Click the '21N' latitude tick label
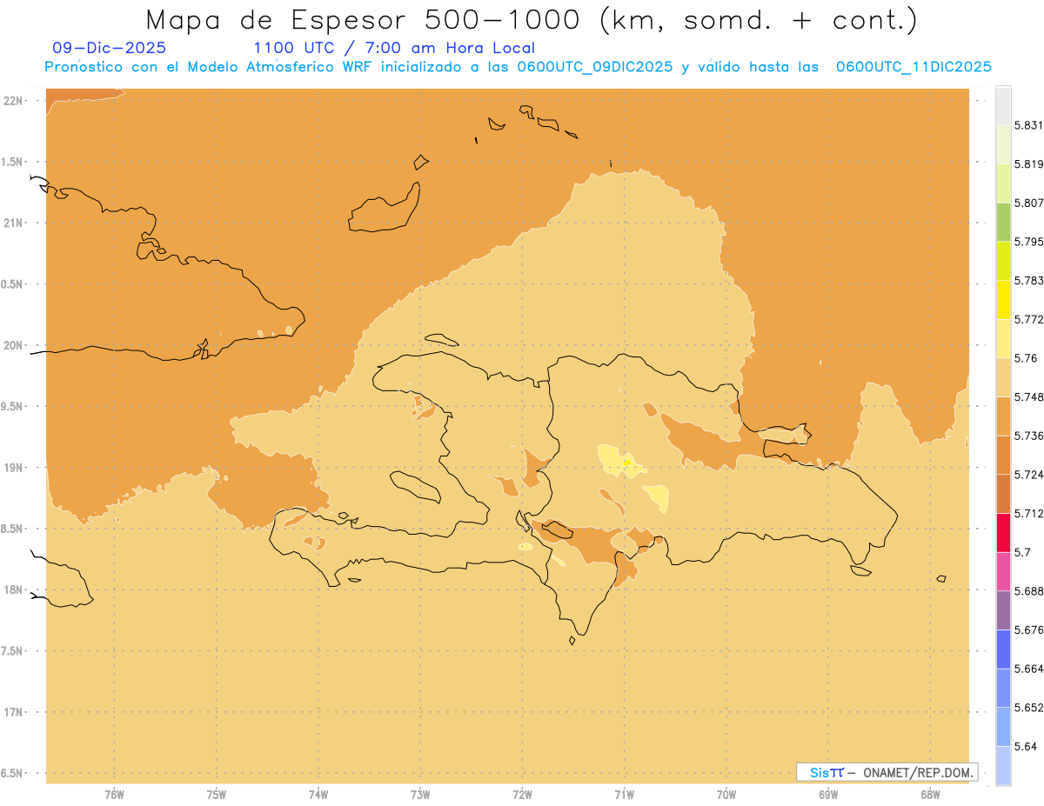The height and width of the screenshot is (806, 1044). click(x=13, y=223)
